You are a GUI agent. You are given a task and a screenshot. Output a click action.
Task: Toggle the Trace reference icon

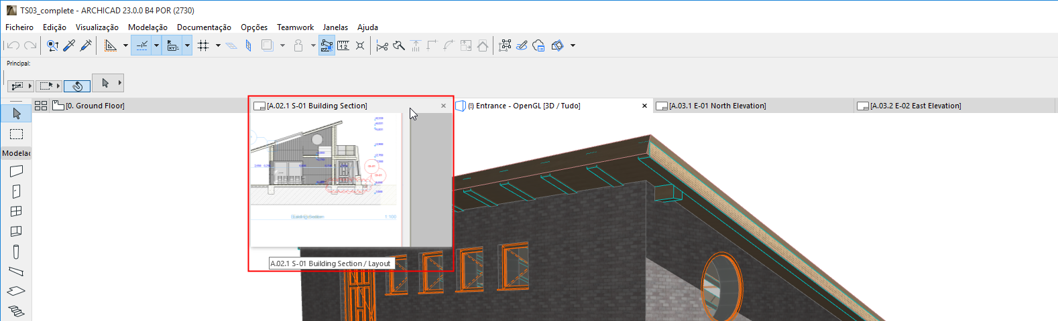tap(267, 45)
